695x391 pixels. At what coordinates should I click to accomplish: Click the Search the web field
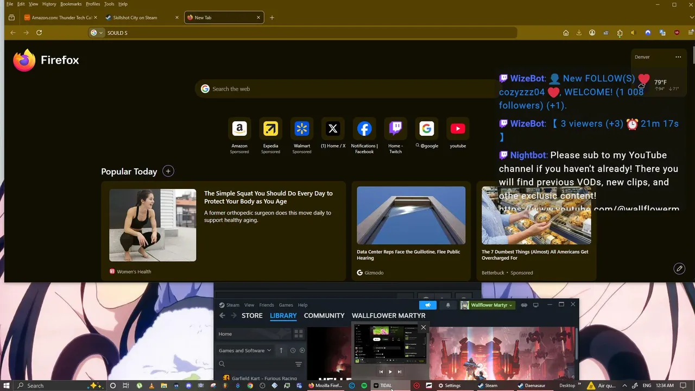[x=347, y=89]
